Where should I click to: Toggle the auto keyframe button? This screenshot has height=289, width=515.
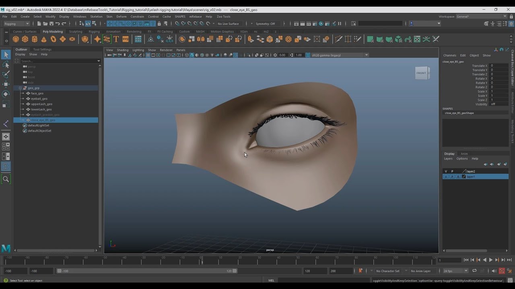click(x=502, y=271)
